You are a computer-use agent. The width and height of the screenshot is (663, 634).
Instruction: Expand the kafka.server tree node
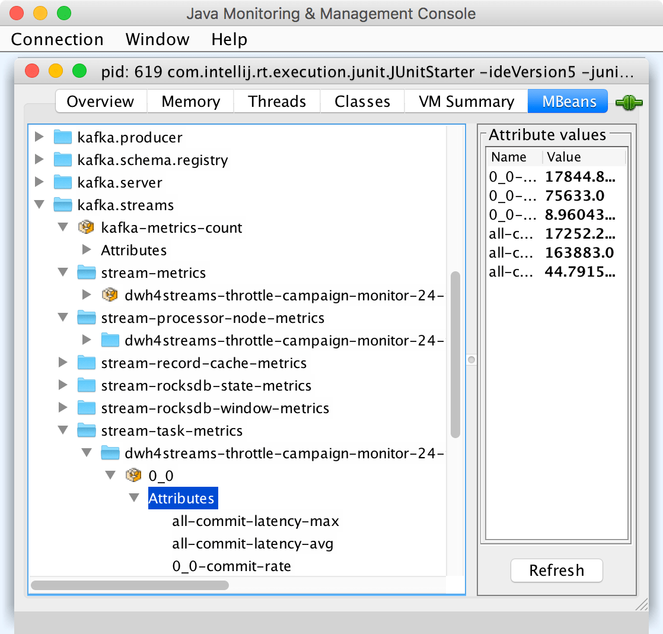[39, 182]
